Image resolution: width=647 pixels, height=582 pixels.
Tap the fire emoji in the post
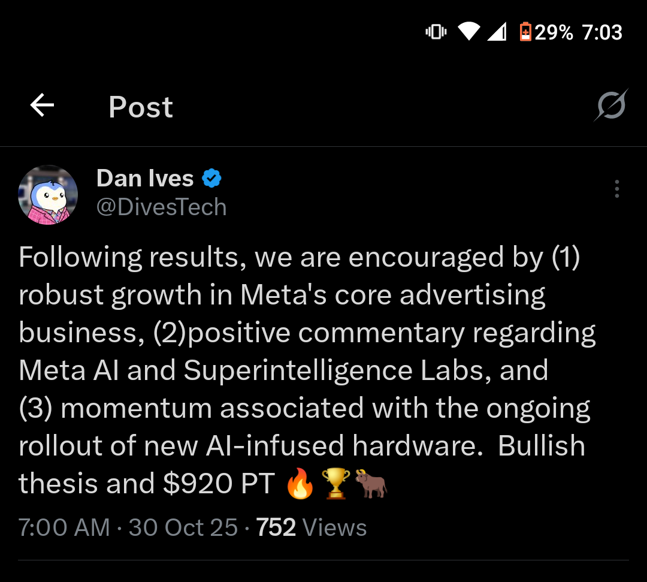(300, 484)
